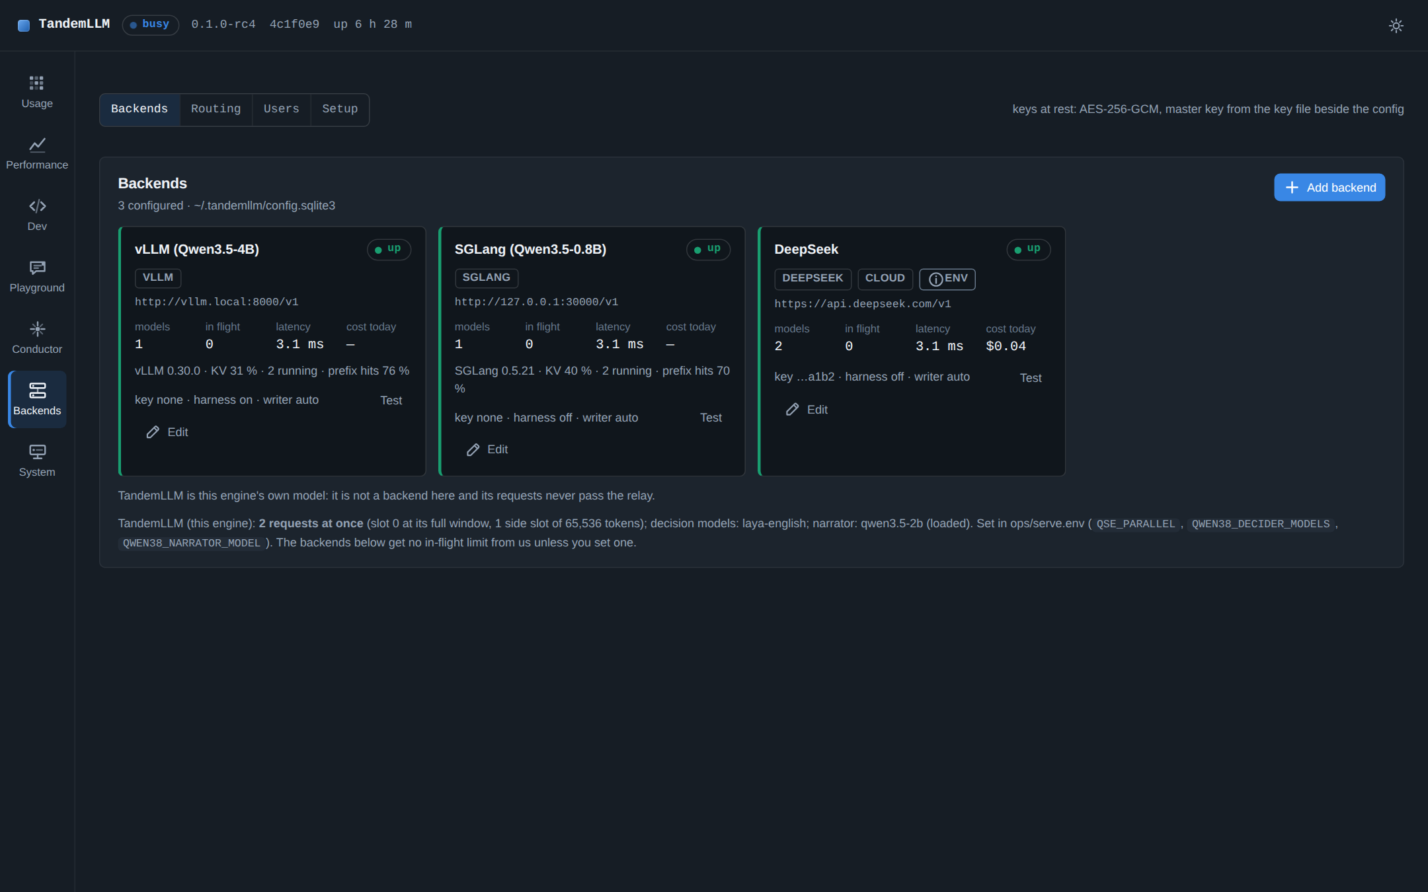Click the pencil Edit on SGLang card
1428x892 pixels.
pyautogui.click(x=487, y=450)
